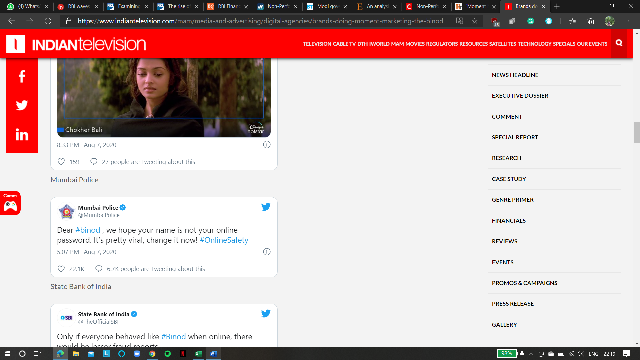Viewport: 640px width, 360px height.
Task: Click the #OnlineSafety hashtag link
Action: click(x=224, y=240)
